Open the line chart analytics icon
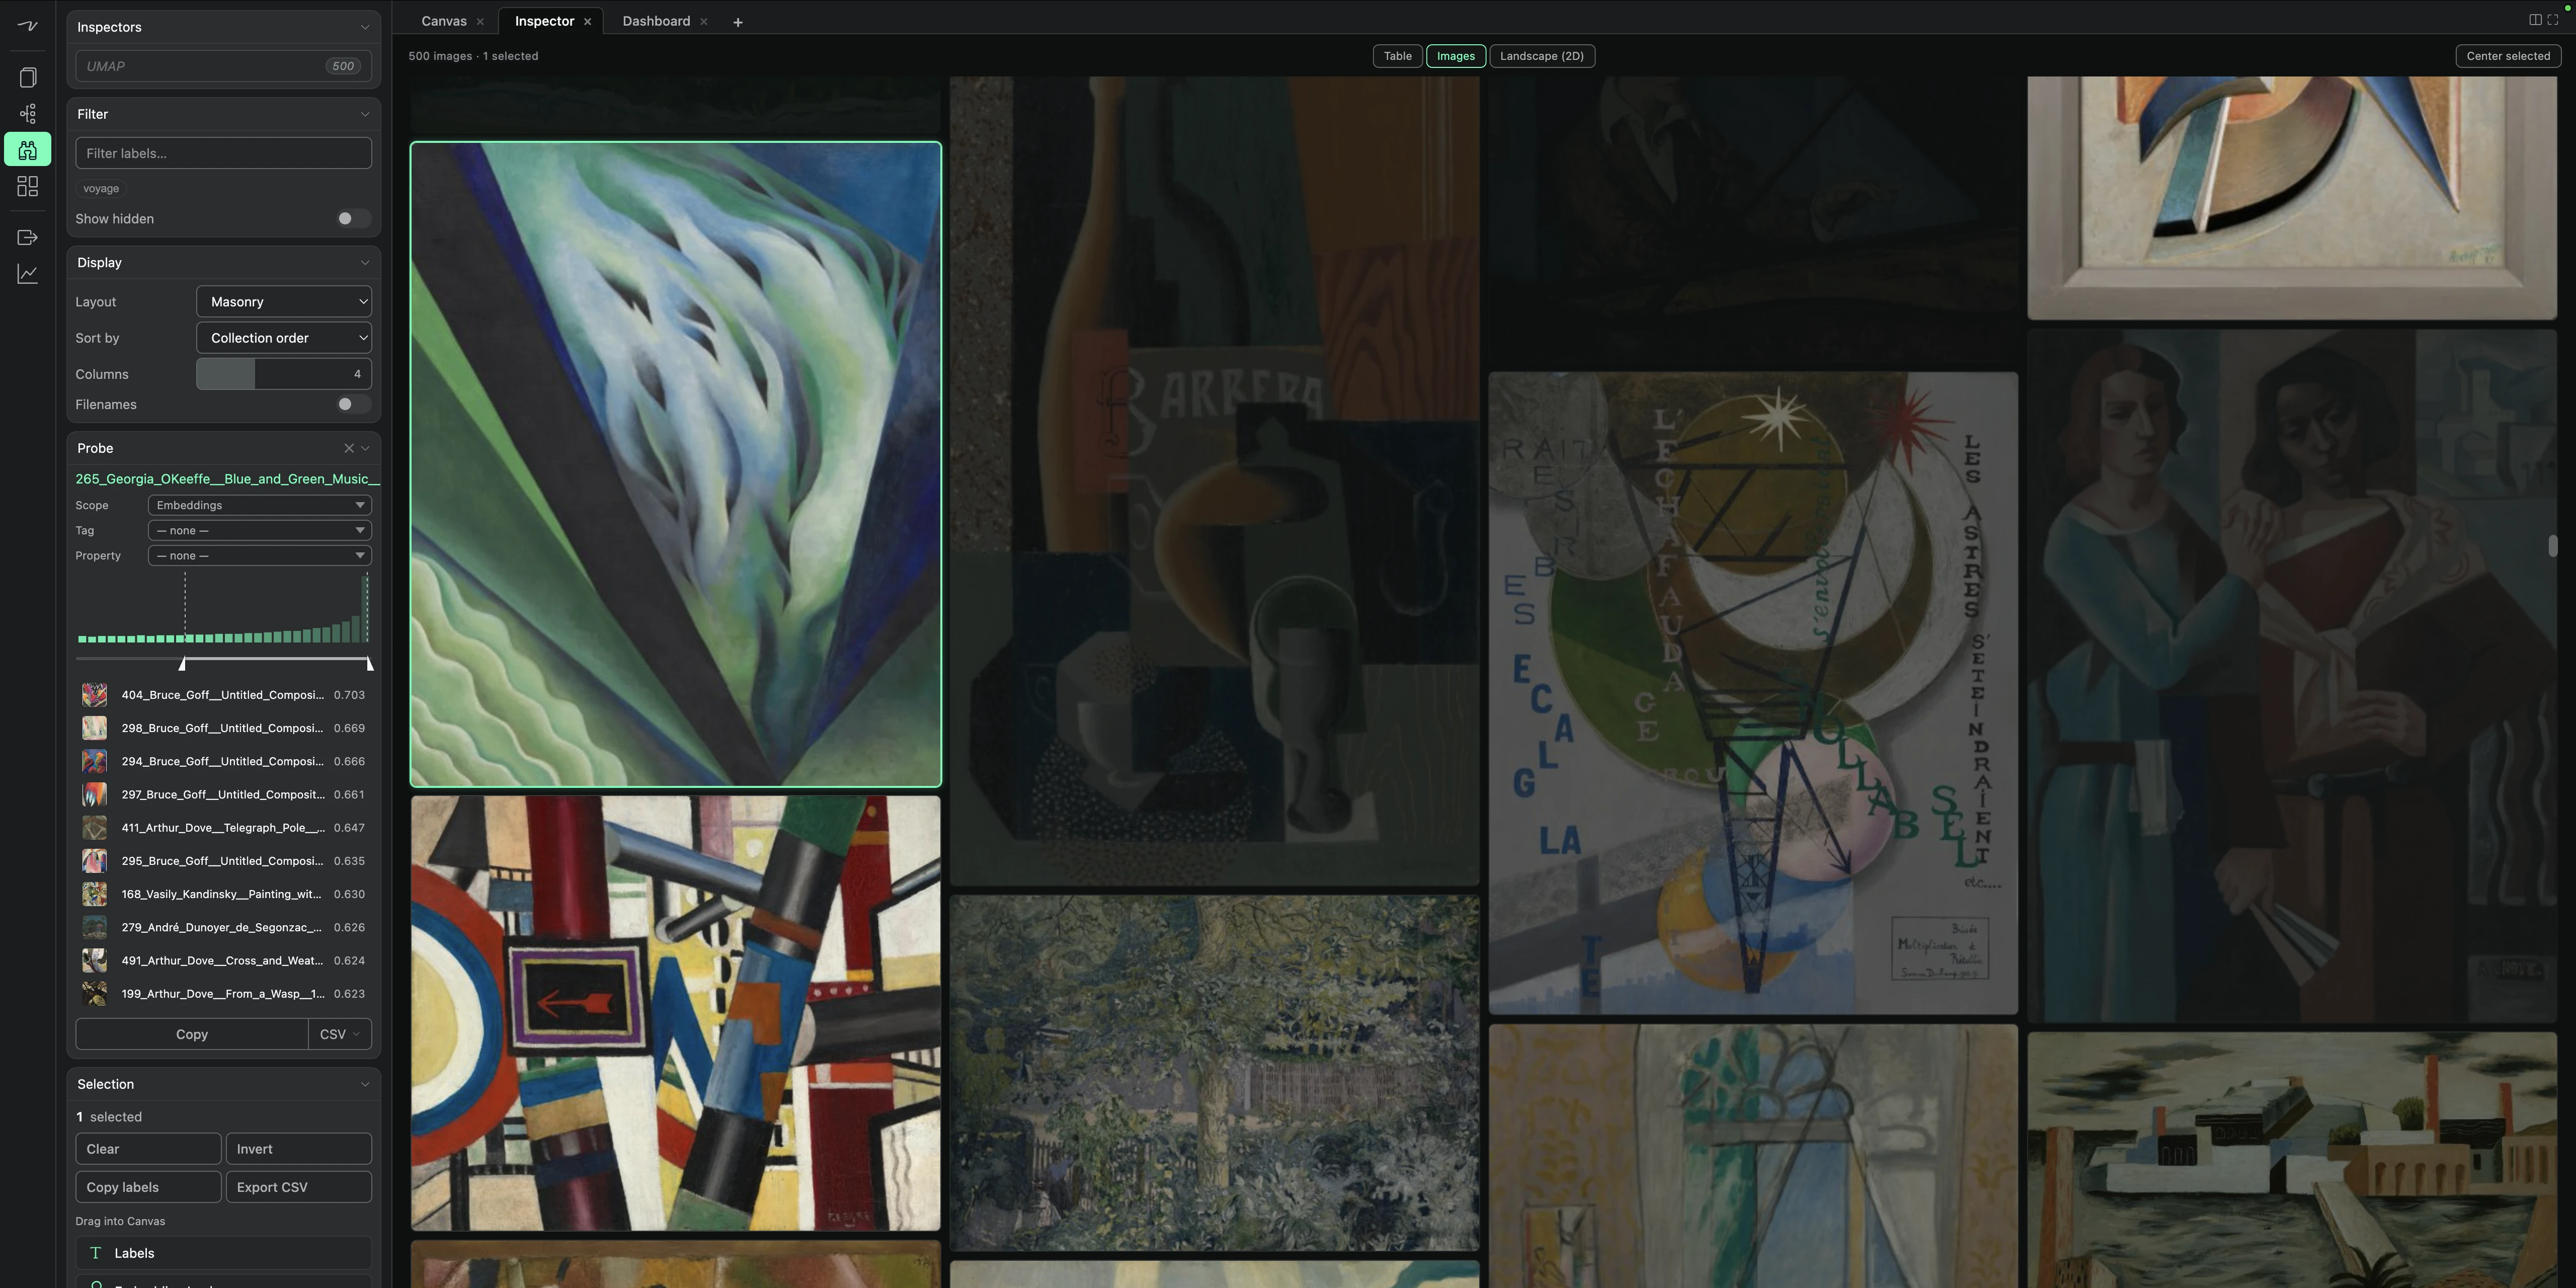The image size is (2576, 1288). coord(28,273)
